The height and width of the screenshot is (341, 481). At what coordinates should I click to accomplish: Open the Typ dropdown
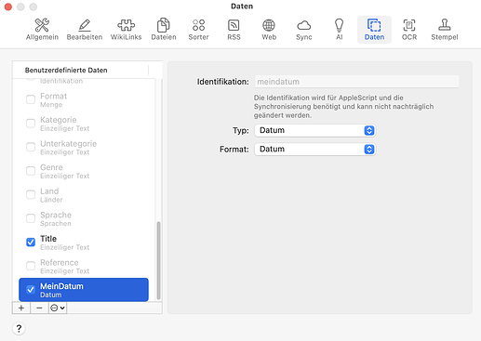click(x=315, y=130)
